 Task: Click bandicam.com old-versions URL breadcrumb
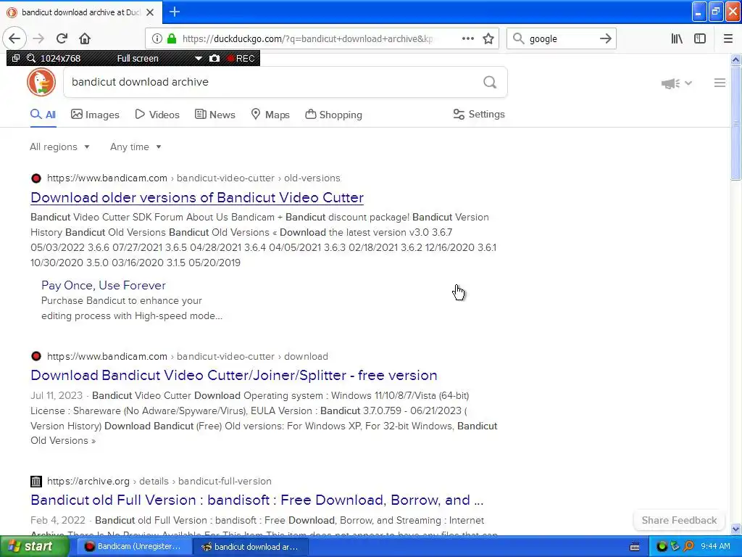pos(193,178)
